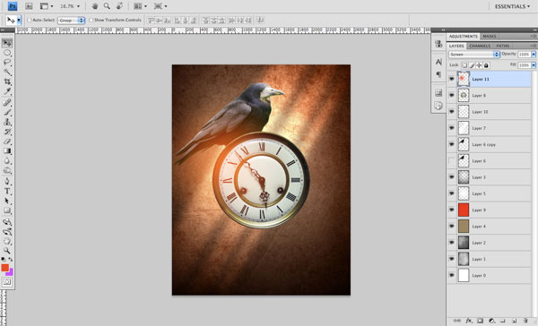Delete layer with the trash icon
Screen dimensions: 538x326
point(525,321)
